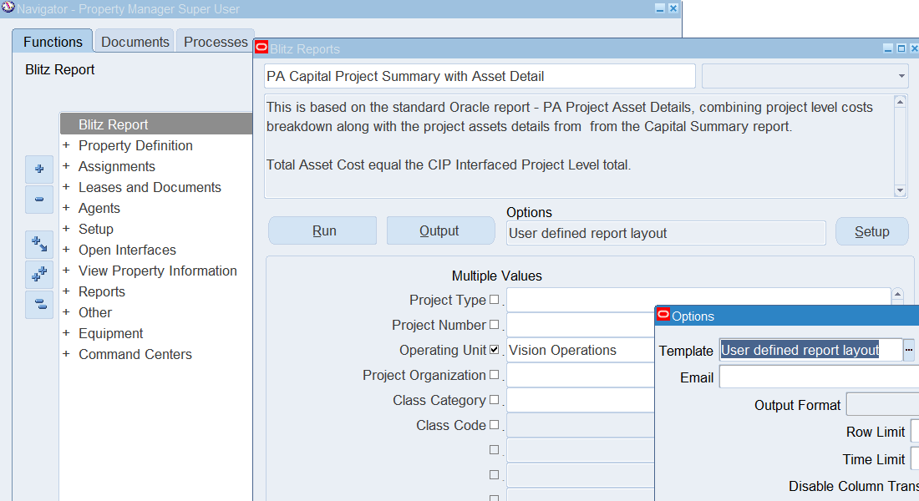Image resolution: width=919 pixels, height=501 pixels.
Task: Select the Open Interfaces entry
Action: click(x=127, y=250)
